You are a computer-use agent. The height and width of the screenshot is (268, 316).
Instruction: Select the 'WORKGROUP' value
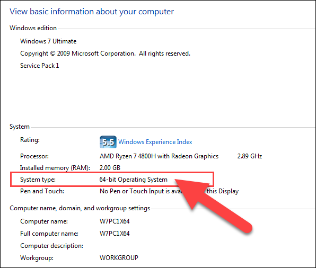(x=119, y=258)
